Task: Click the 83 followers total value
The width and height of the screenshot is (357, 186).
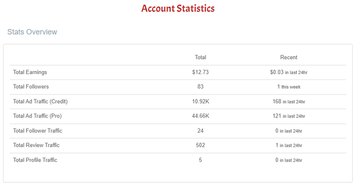Action: coord(200,87)
